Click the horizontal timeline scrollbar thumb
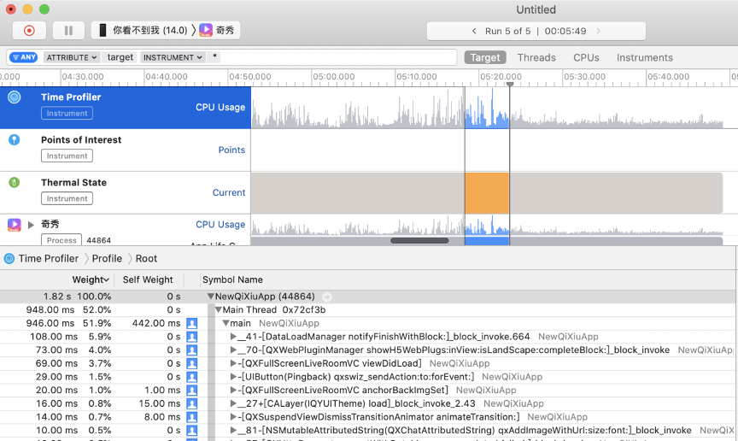 419,241
